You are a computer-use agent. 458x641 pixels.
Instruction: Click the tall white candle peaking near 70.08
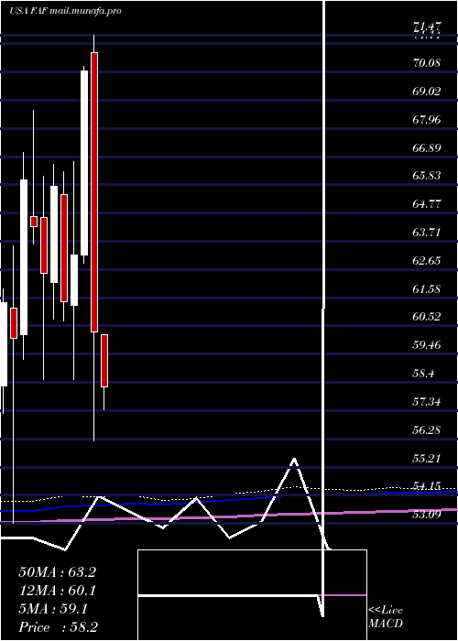point(84,163)
